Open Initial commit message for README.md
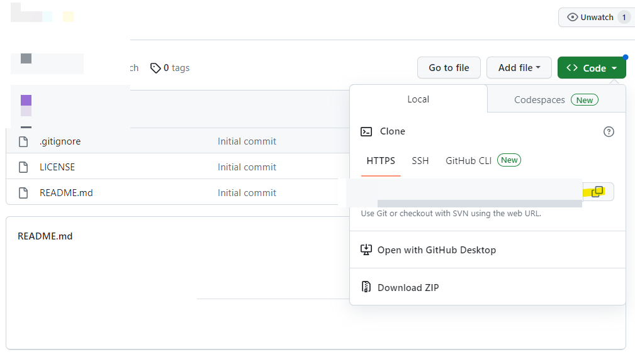 pos(247,193)
